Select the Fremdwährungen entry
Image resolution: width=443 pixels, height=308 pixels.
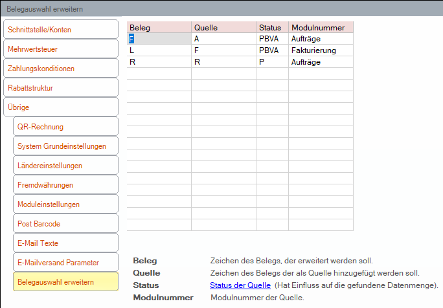[x=65, y=185]
